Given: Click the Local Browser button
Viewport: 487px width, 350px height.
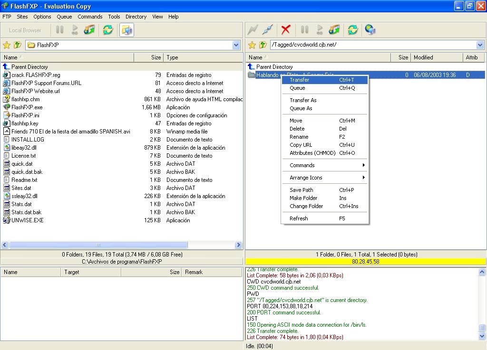Looking at the screenshot, I should tap(25, 30).
